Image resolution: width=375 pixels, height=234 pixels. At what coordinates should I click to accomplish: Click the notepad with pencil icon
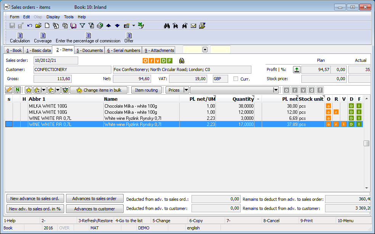pyautogui.click(x=202, y=26)
